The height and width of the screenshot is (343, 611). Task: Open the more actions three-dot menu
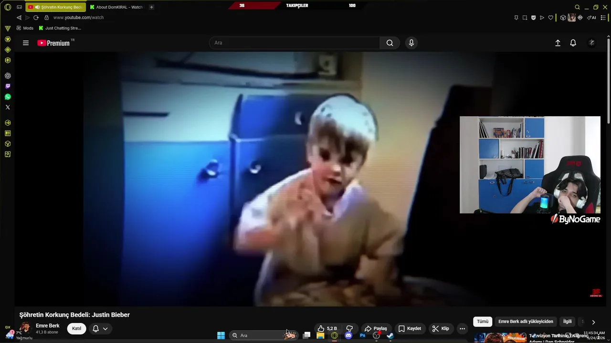coord(462,328)
